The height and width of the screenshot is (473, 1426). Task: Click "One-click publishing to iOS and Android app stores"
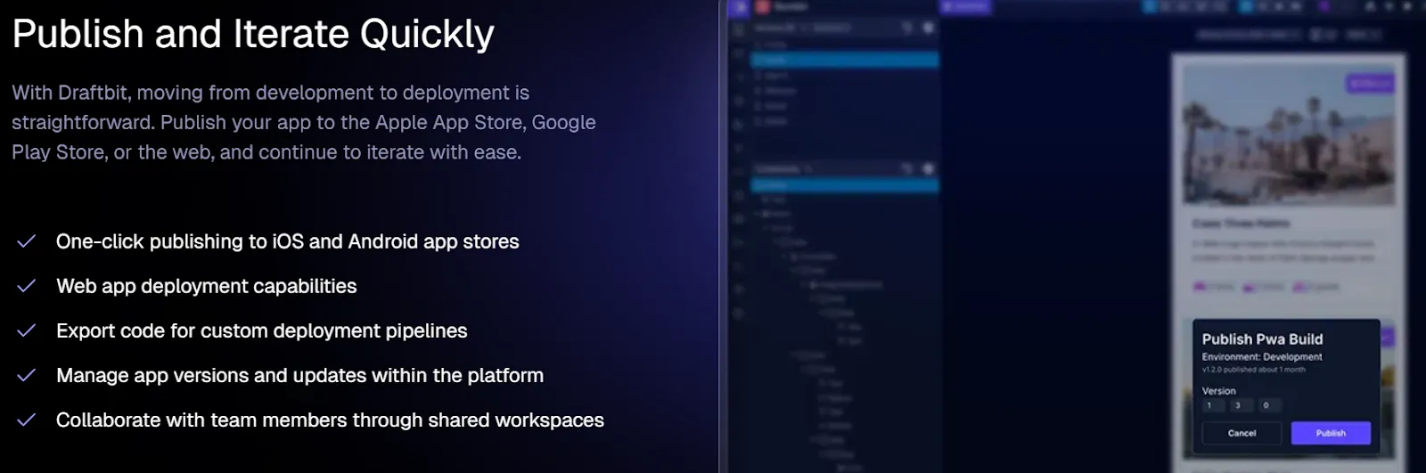(287, 241)
